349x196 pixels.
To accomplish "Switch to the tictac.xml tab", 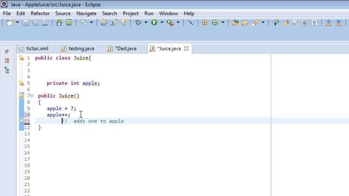I will click(x=34, y=48).
